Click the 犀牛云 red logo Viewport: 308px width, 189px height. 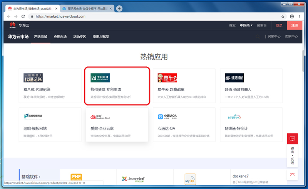point(167,78)
